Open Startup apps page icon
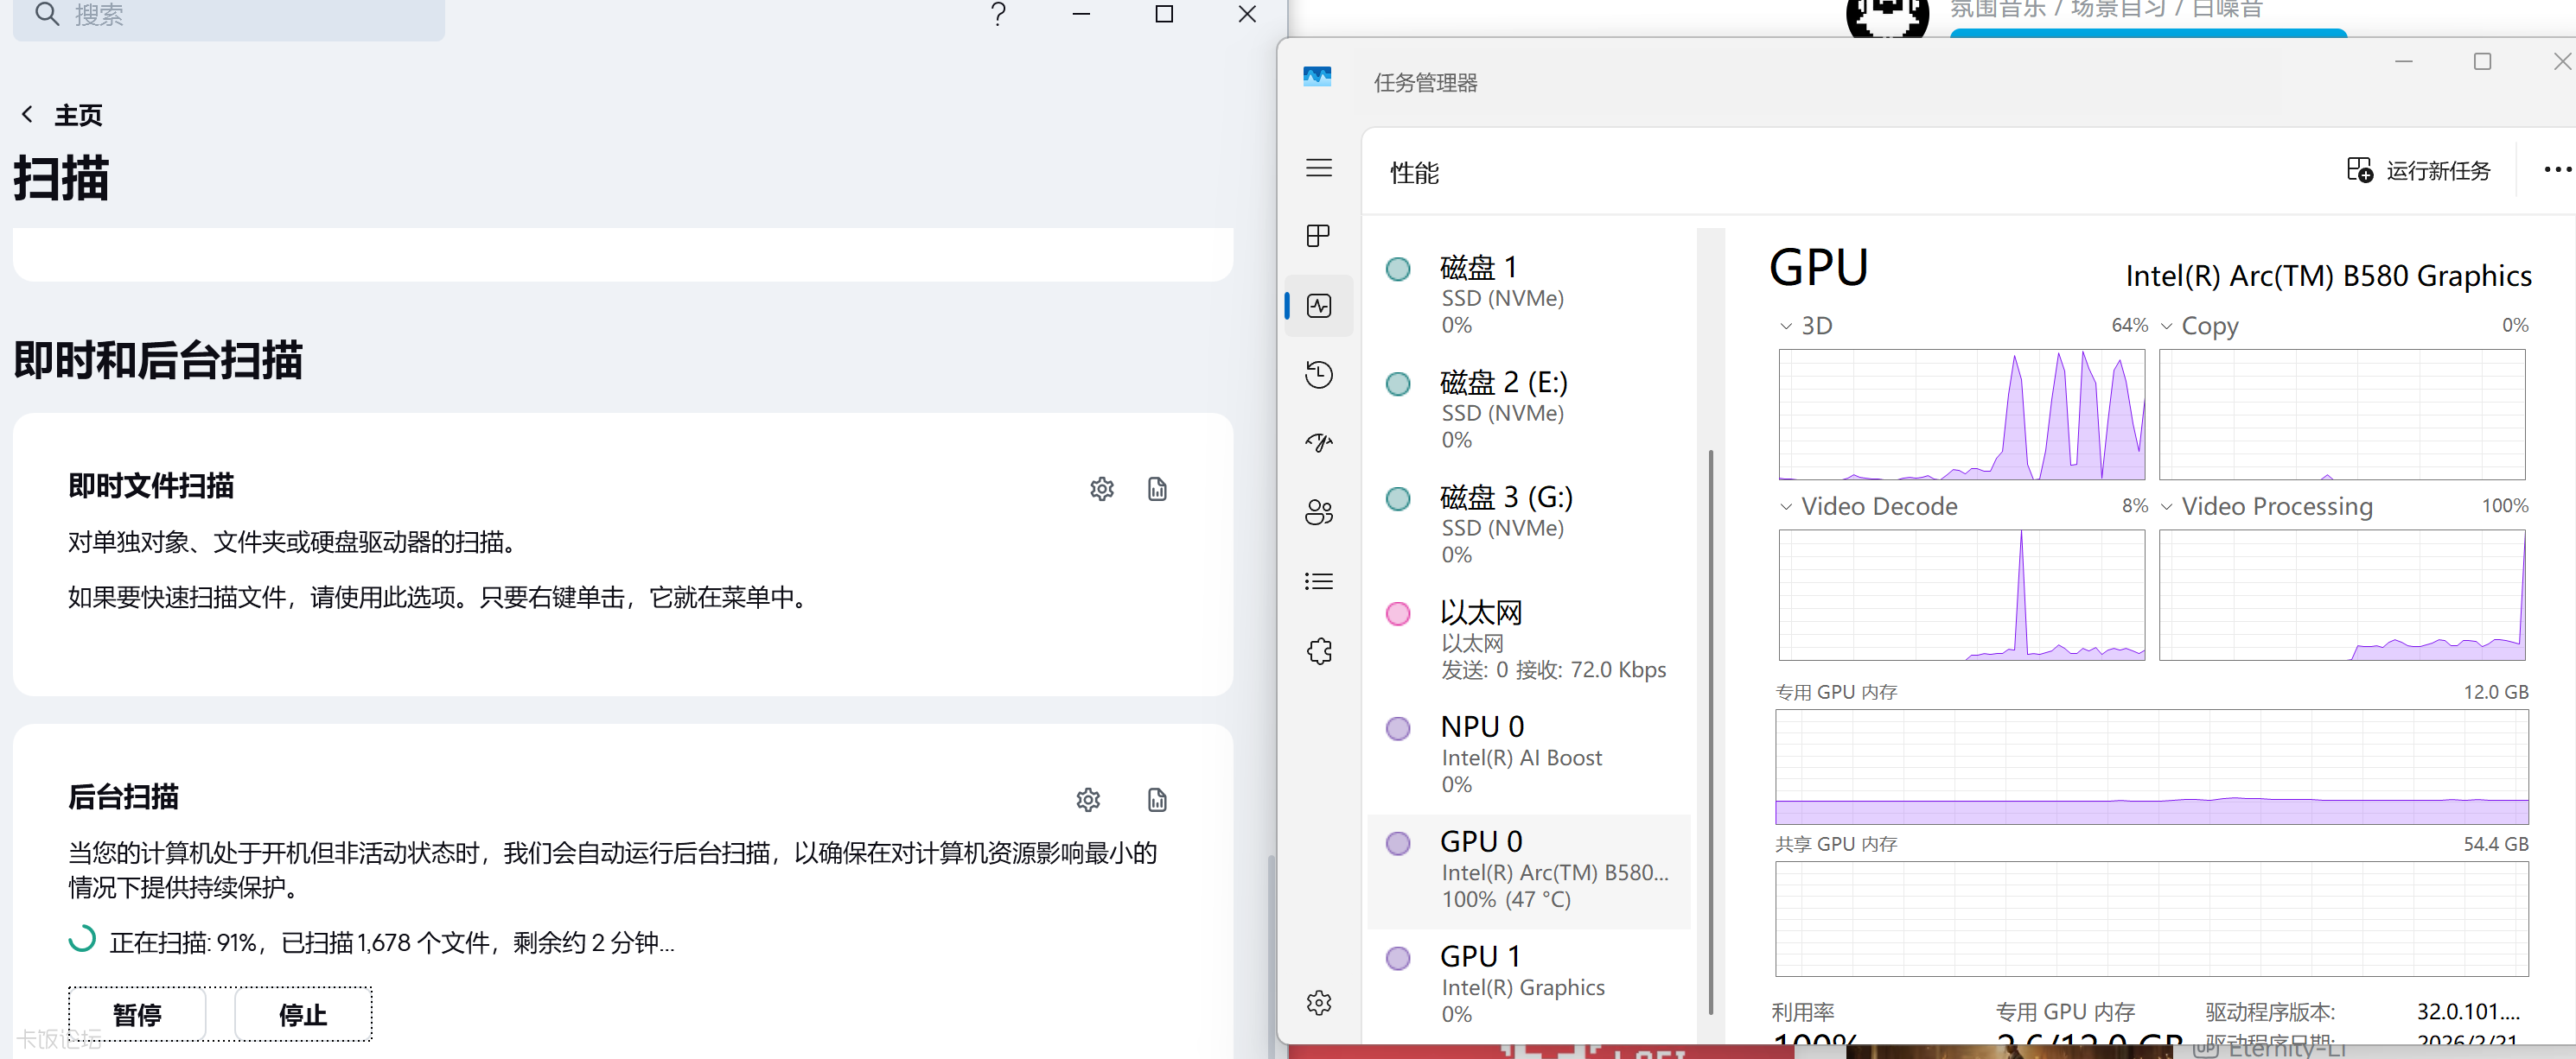The height and width of the screenshot is (1059, 2576). (1319, 442)
